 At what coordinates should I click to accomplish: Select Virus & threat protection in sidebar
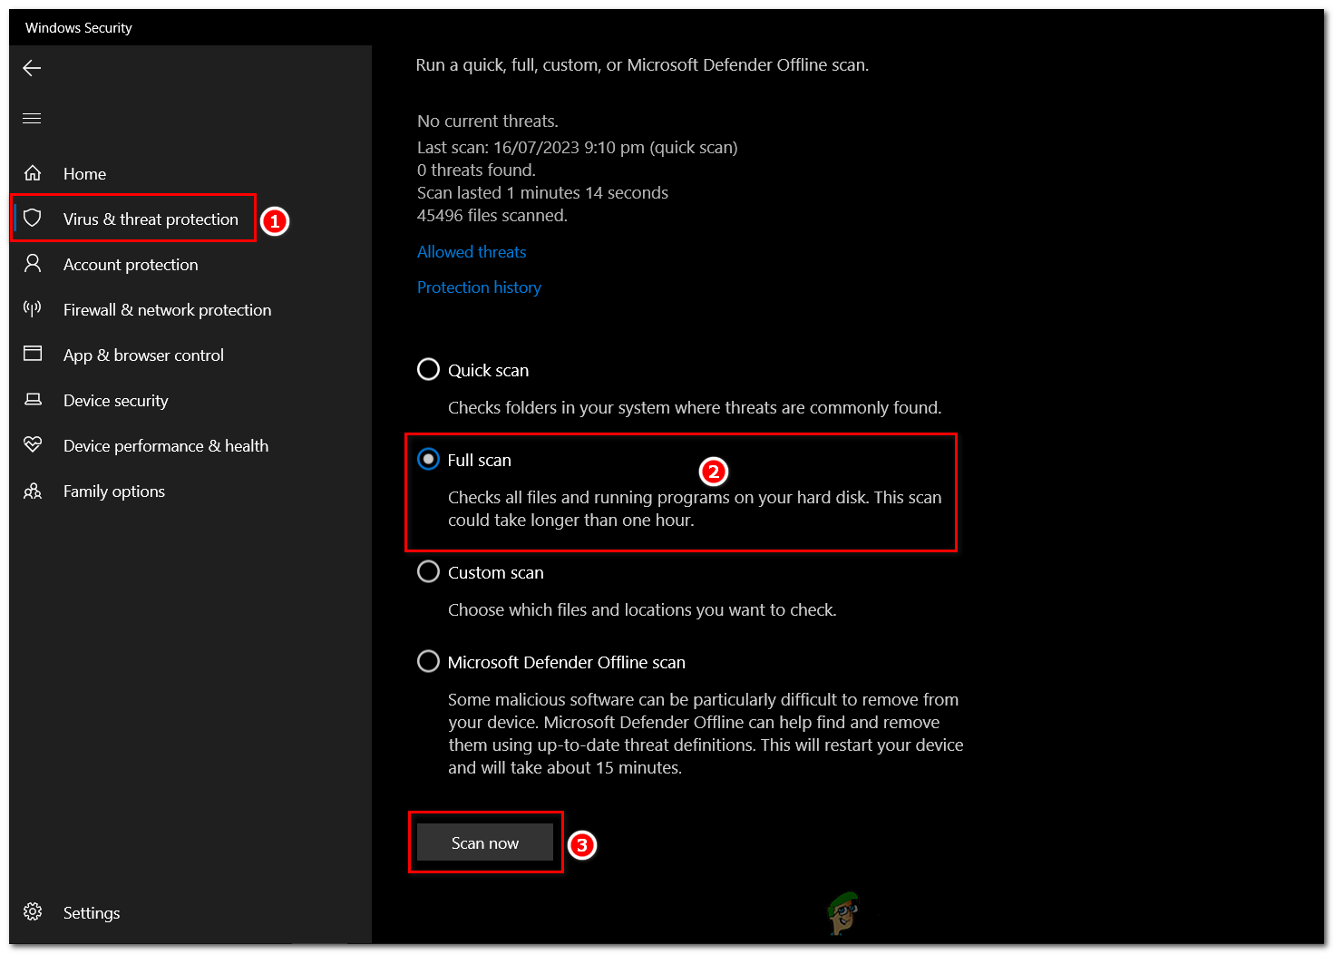click(x=151, y=219)
